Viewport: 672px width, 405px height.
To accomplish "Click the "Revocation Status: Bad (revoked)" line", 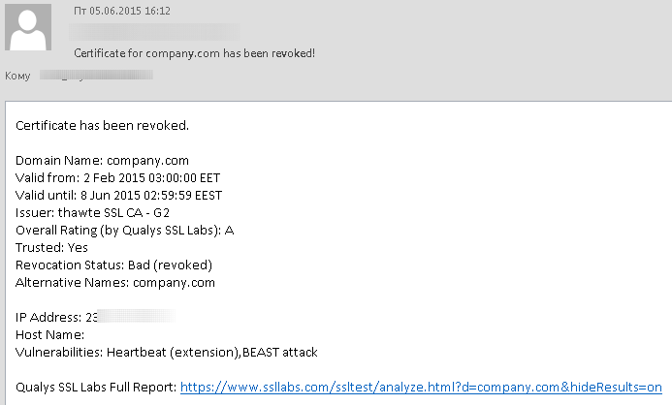I will (113, 265).
